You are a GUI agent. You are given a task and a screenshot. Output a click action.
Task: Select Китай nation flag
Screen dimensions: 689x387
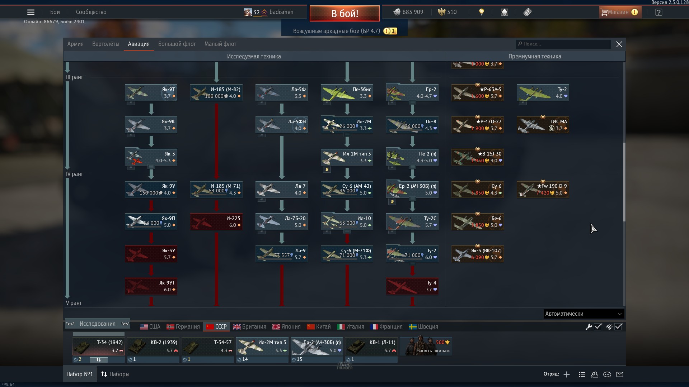319,327
